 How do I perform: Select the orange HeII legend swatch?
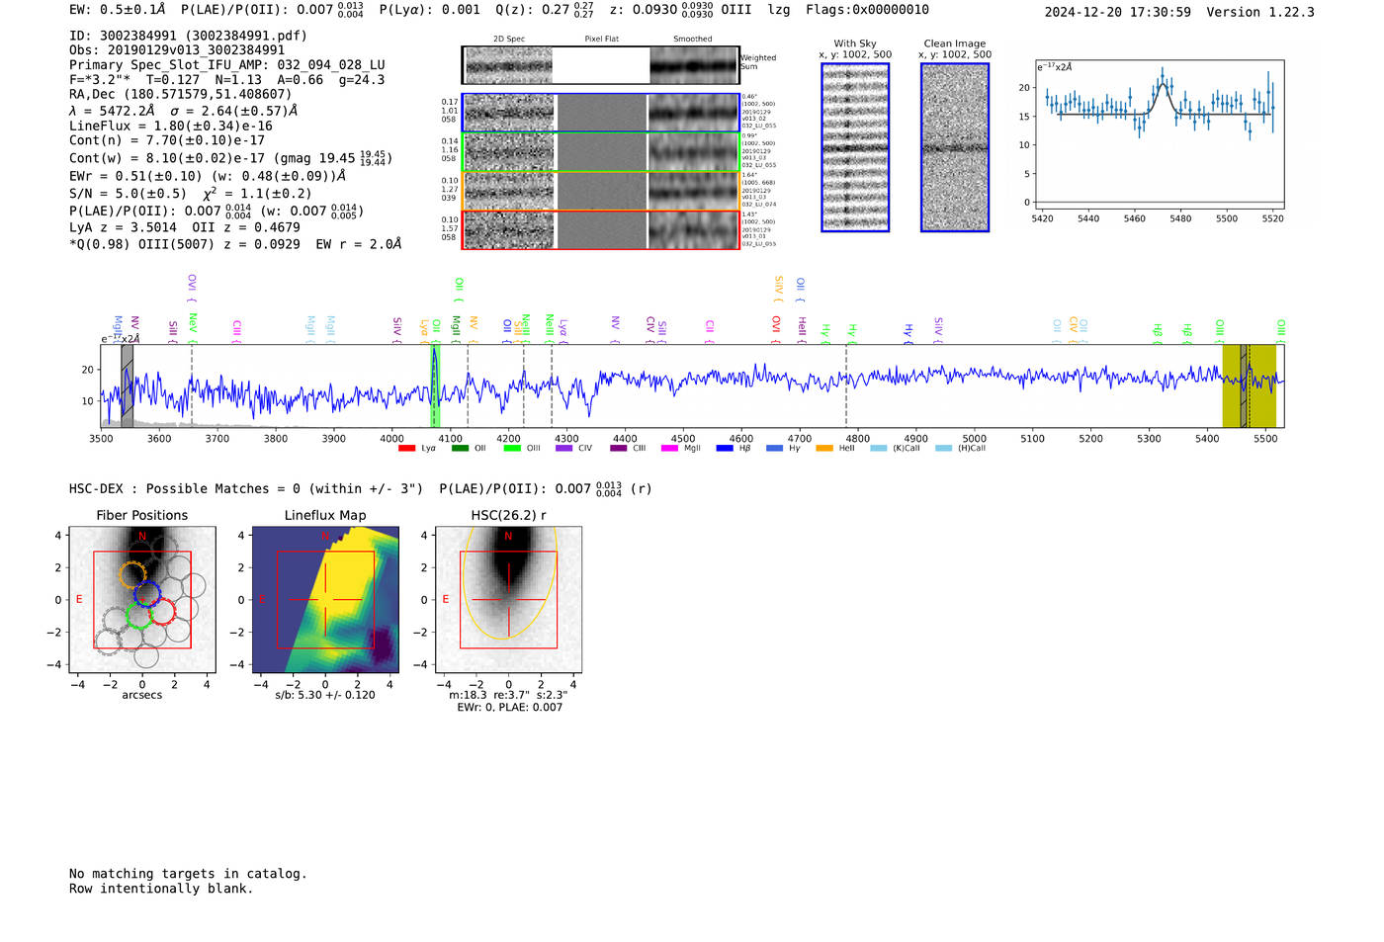click(824, 449)
